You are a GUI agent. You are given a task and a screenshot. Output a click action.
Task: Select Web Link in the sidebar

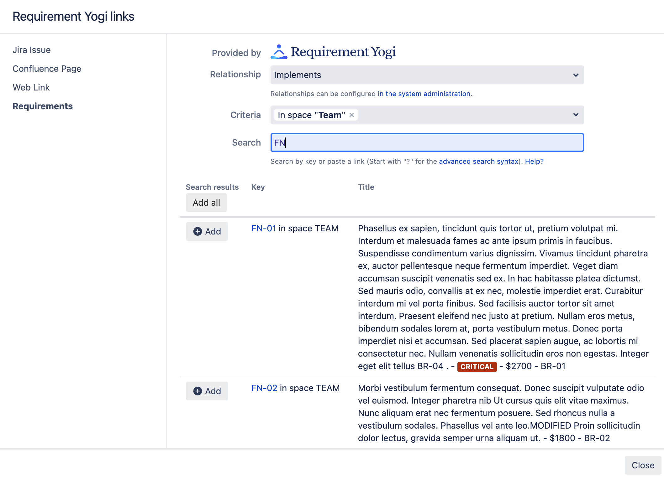click(31, 87)
